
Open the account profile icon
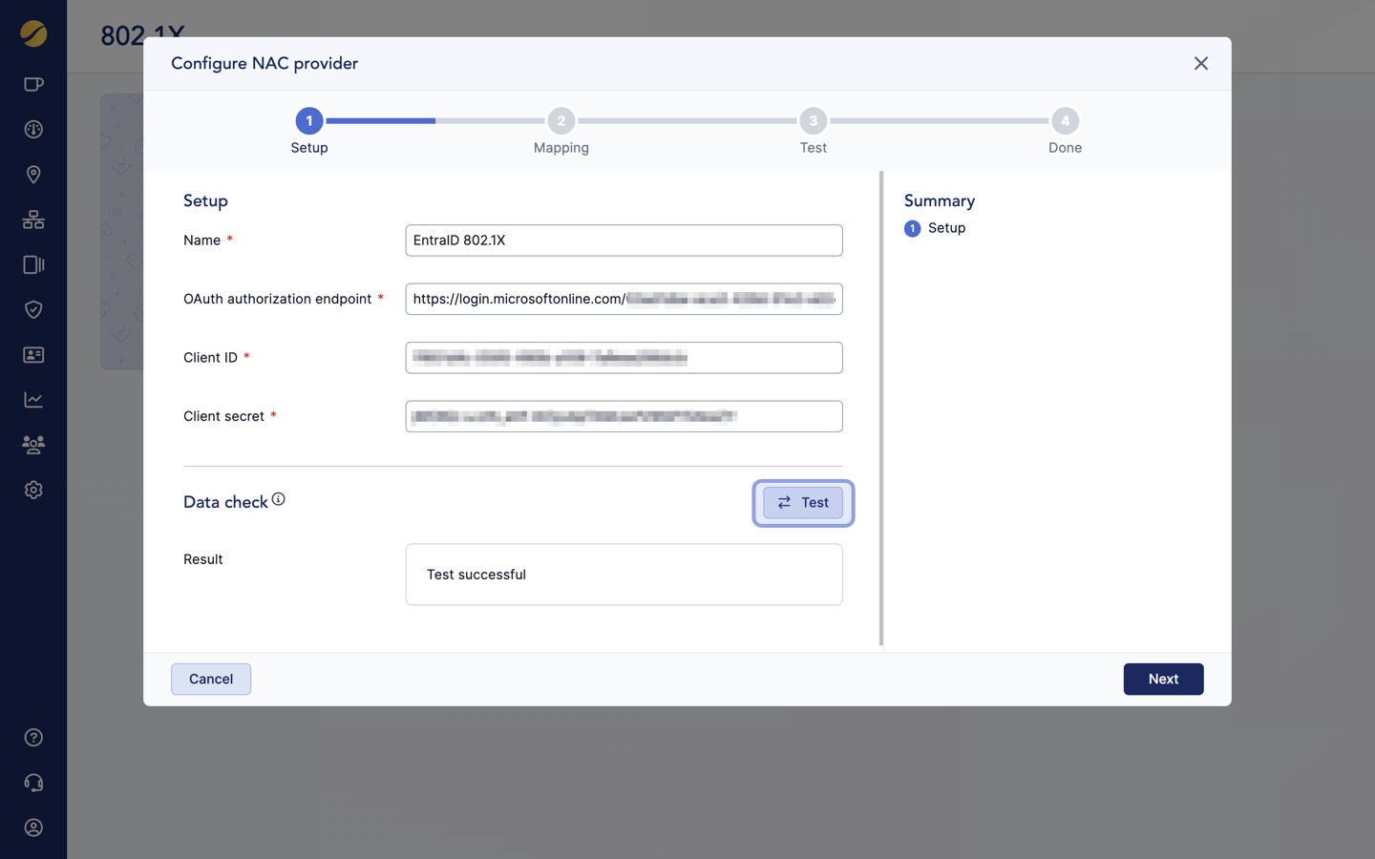pyautogui.click(x=33, y=828)
